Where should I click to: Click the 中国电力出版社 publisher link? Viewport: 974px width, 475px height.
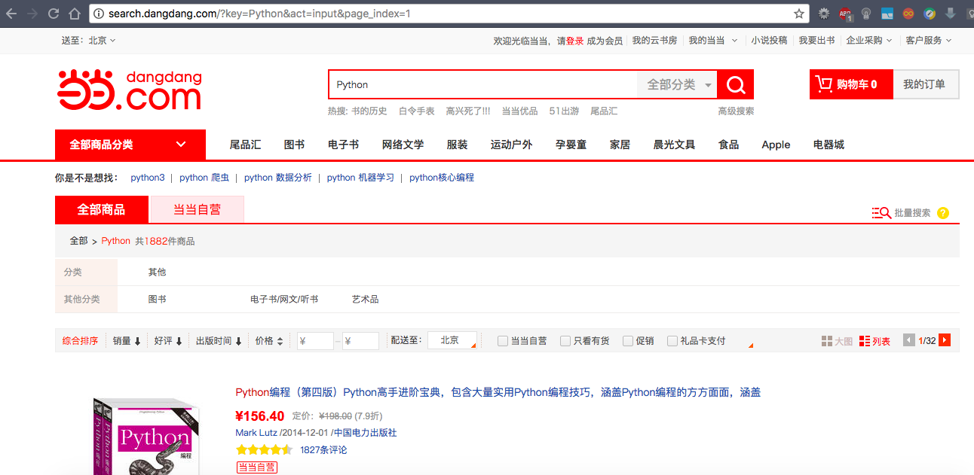point(365,433)
